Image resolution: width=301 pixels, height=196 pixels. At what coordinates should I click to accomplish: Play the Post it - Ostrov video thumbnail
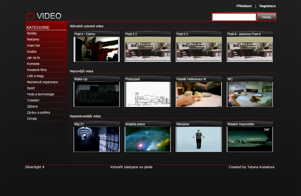tap(97, 49)
